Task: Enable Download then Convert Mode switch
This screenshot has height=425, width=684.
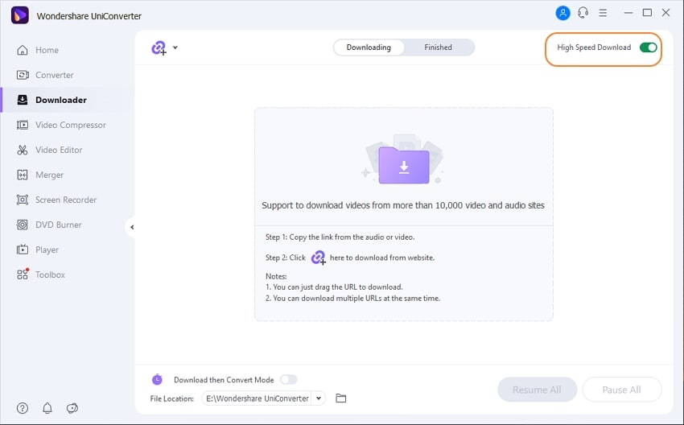Action: click(288, 379)
